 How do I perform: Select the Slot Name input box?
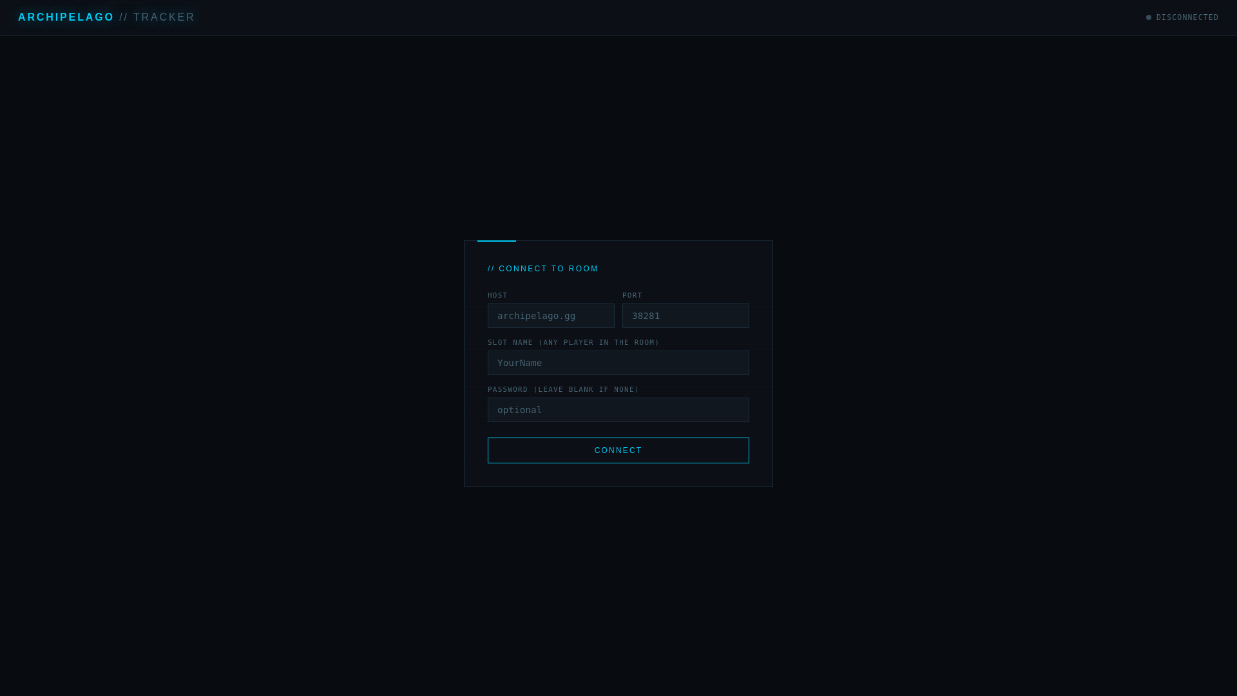coord(618,363)
